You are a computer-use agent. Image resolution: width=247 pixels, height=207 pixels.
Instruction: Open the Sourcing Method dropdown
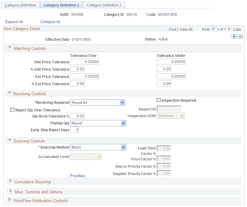(123, 147)
